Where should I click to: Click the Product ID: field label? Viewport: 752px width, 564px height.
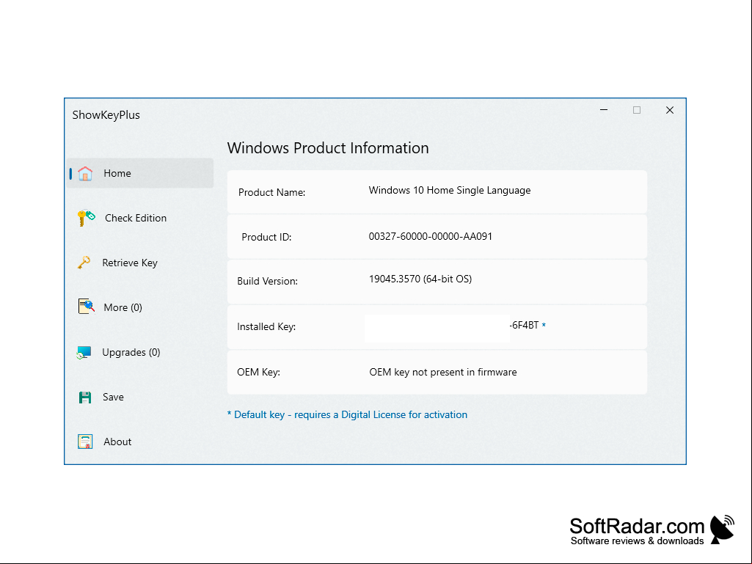(x=266, y=237)
